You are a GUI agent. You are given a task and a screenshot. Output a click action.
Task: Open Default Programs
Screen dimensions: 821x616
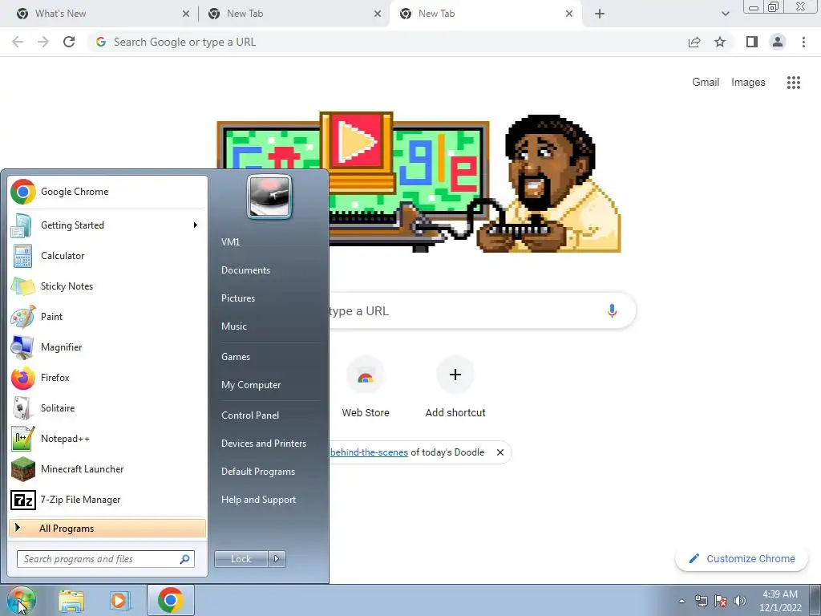[x=258, y=472]
